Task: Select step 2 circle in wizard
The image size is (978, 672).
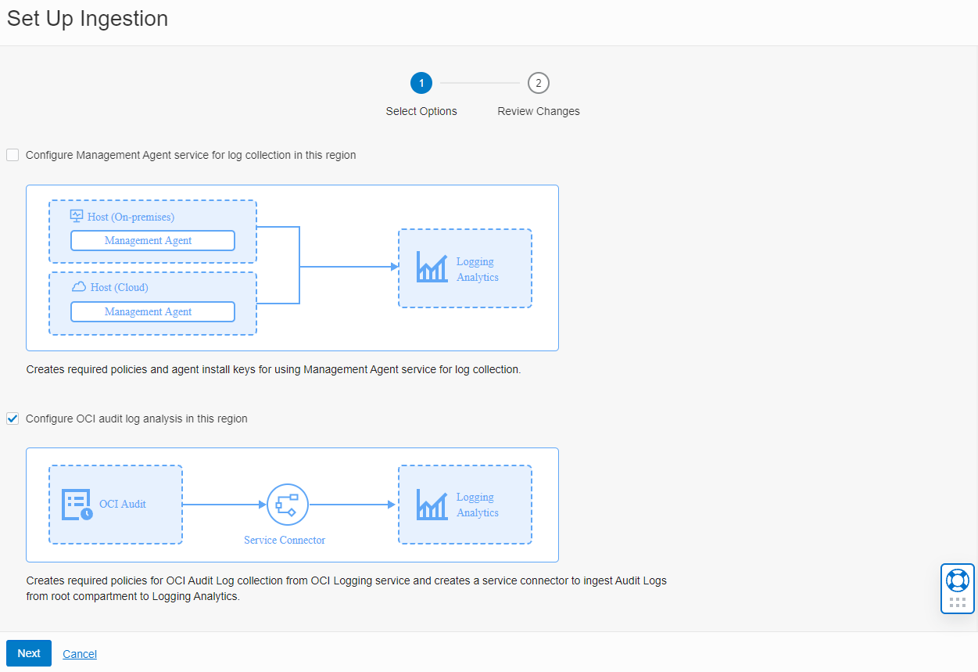Action: point(539,83)
